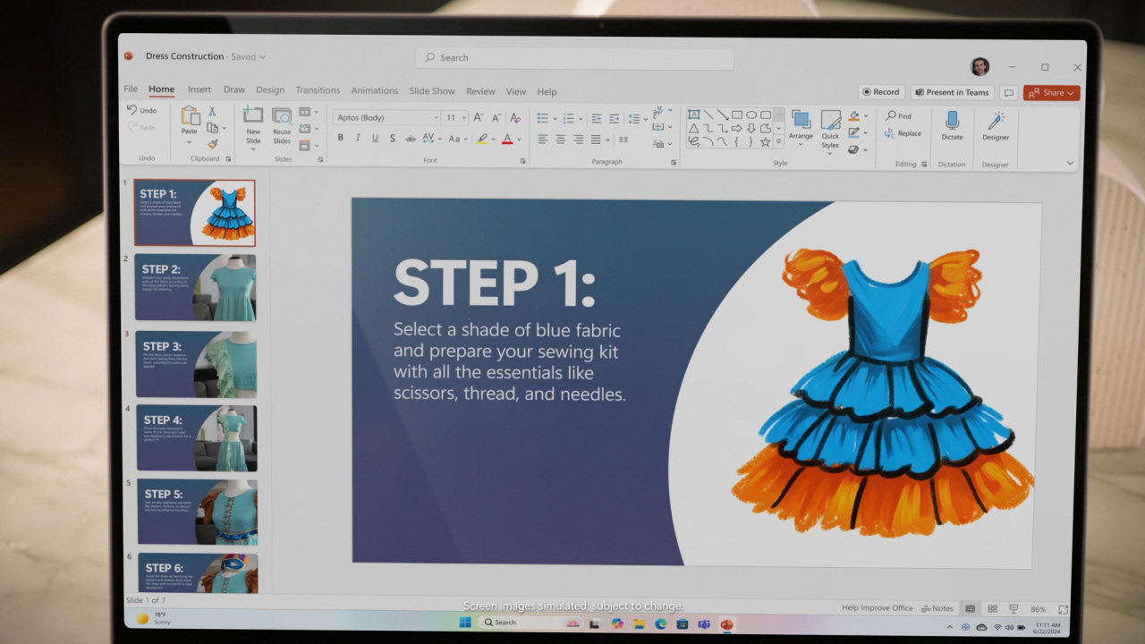The image size is (1145, 644).
Task: Click Help Improve Office link
Action: [877, 608]
